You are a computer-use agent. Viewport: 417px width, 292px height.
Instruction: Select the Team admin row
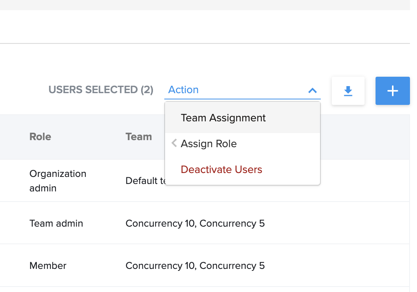click(56, 223)
